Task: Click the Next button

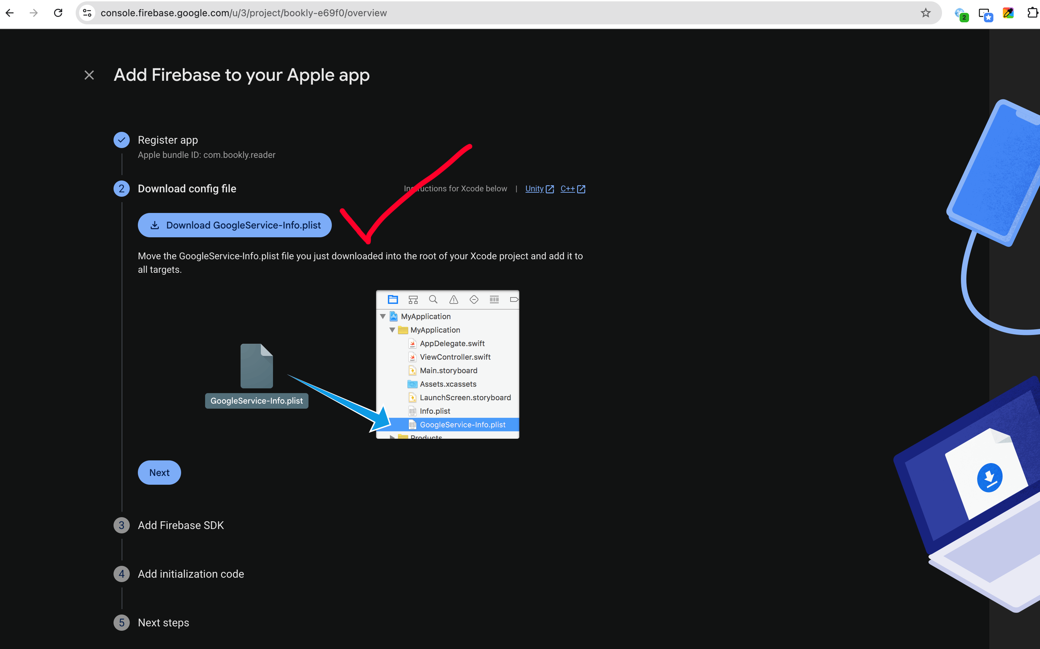Action: point(159,473)
